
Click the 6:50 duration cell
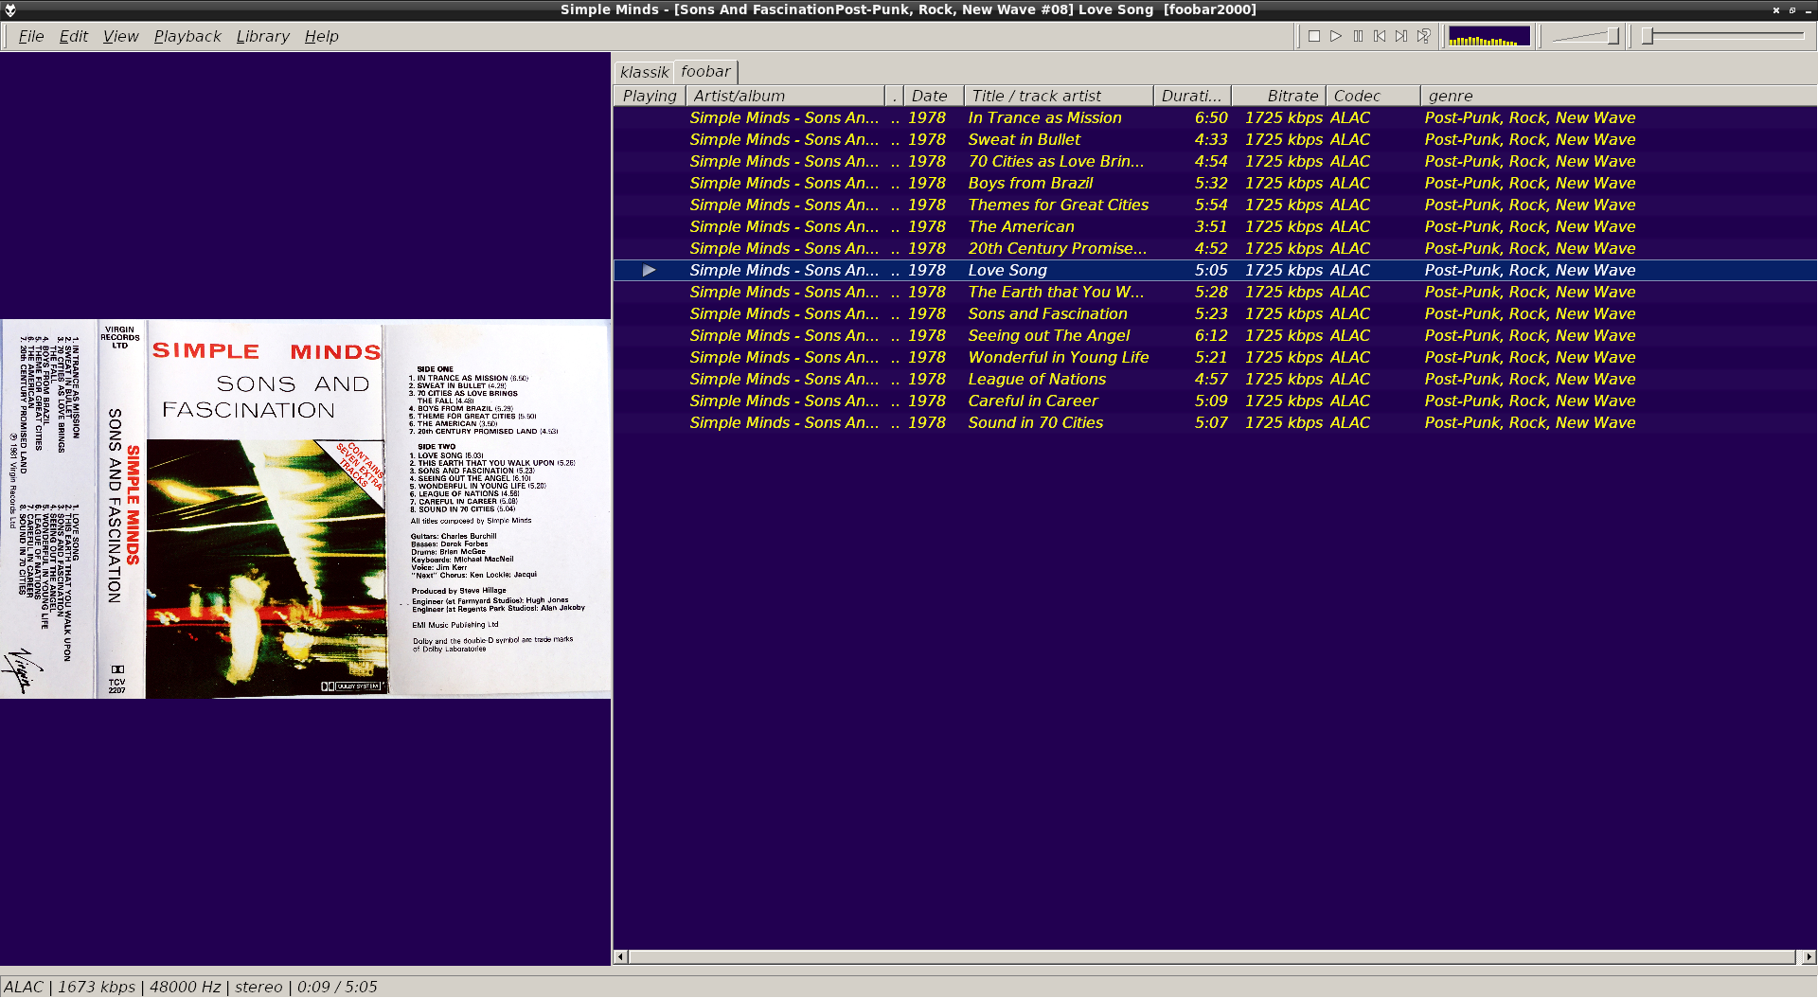(1210, 118)
